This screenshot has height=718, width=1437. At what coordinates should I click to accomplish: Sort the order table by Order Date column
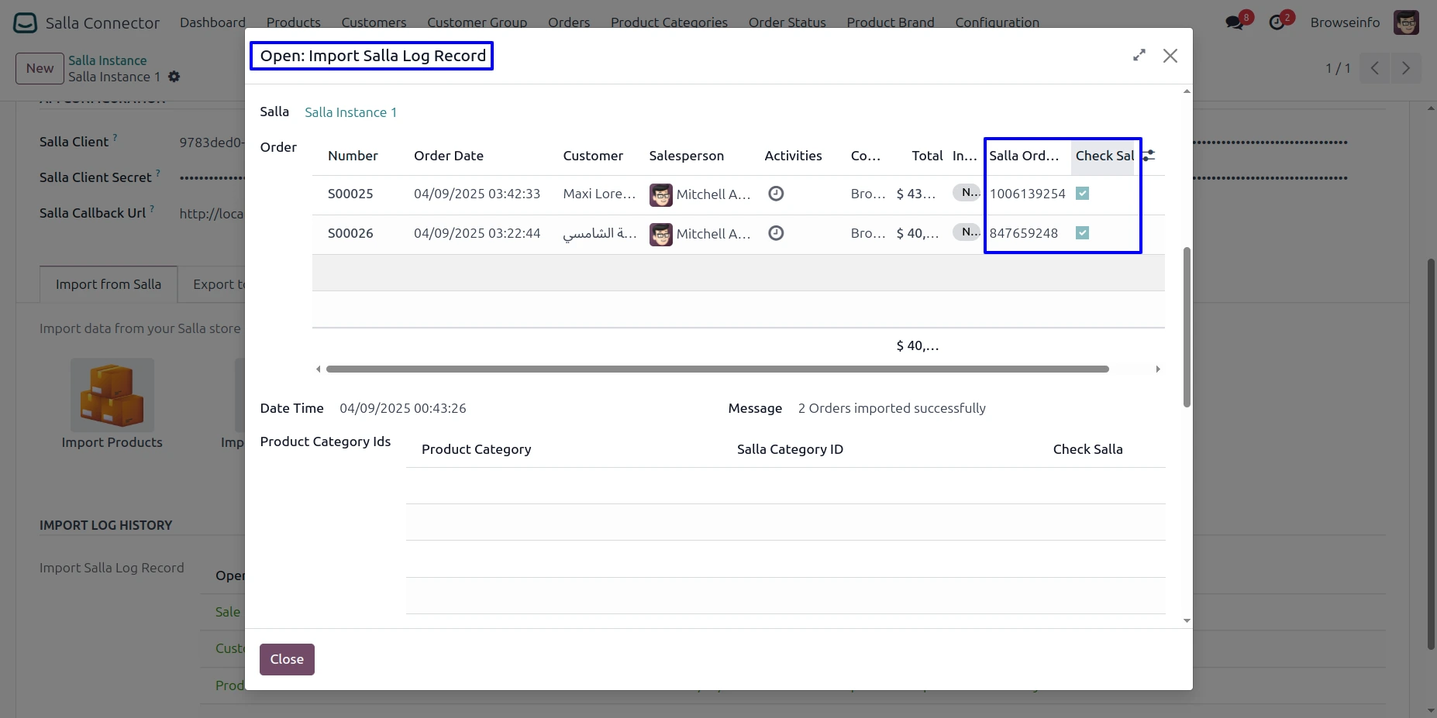448,156
